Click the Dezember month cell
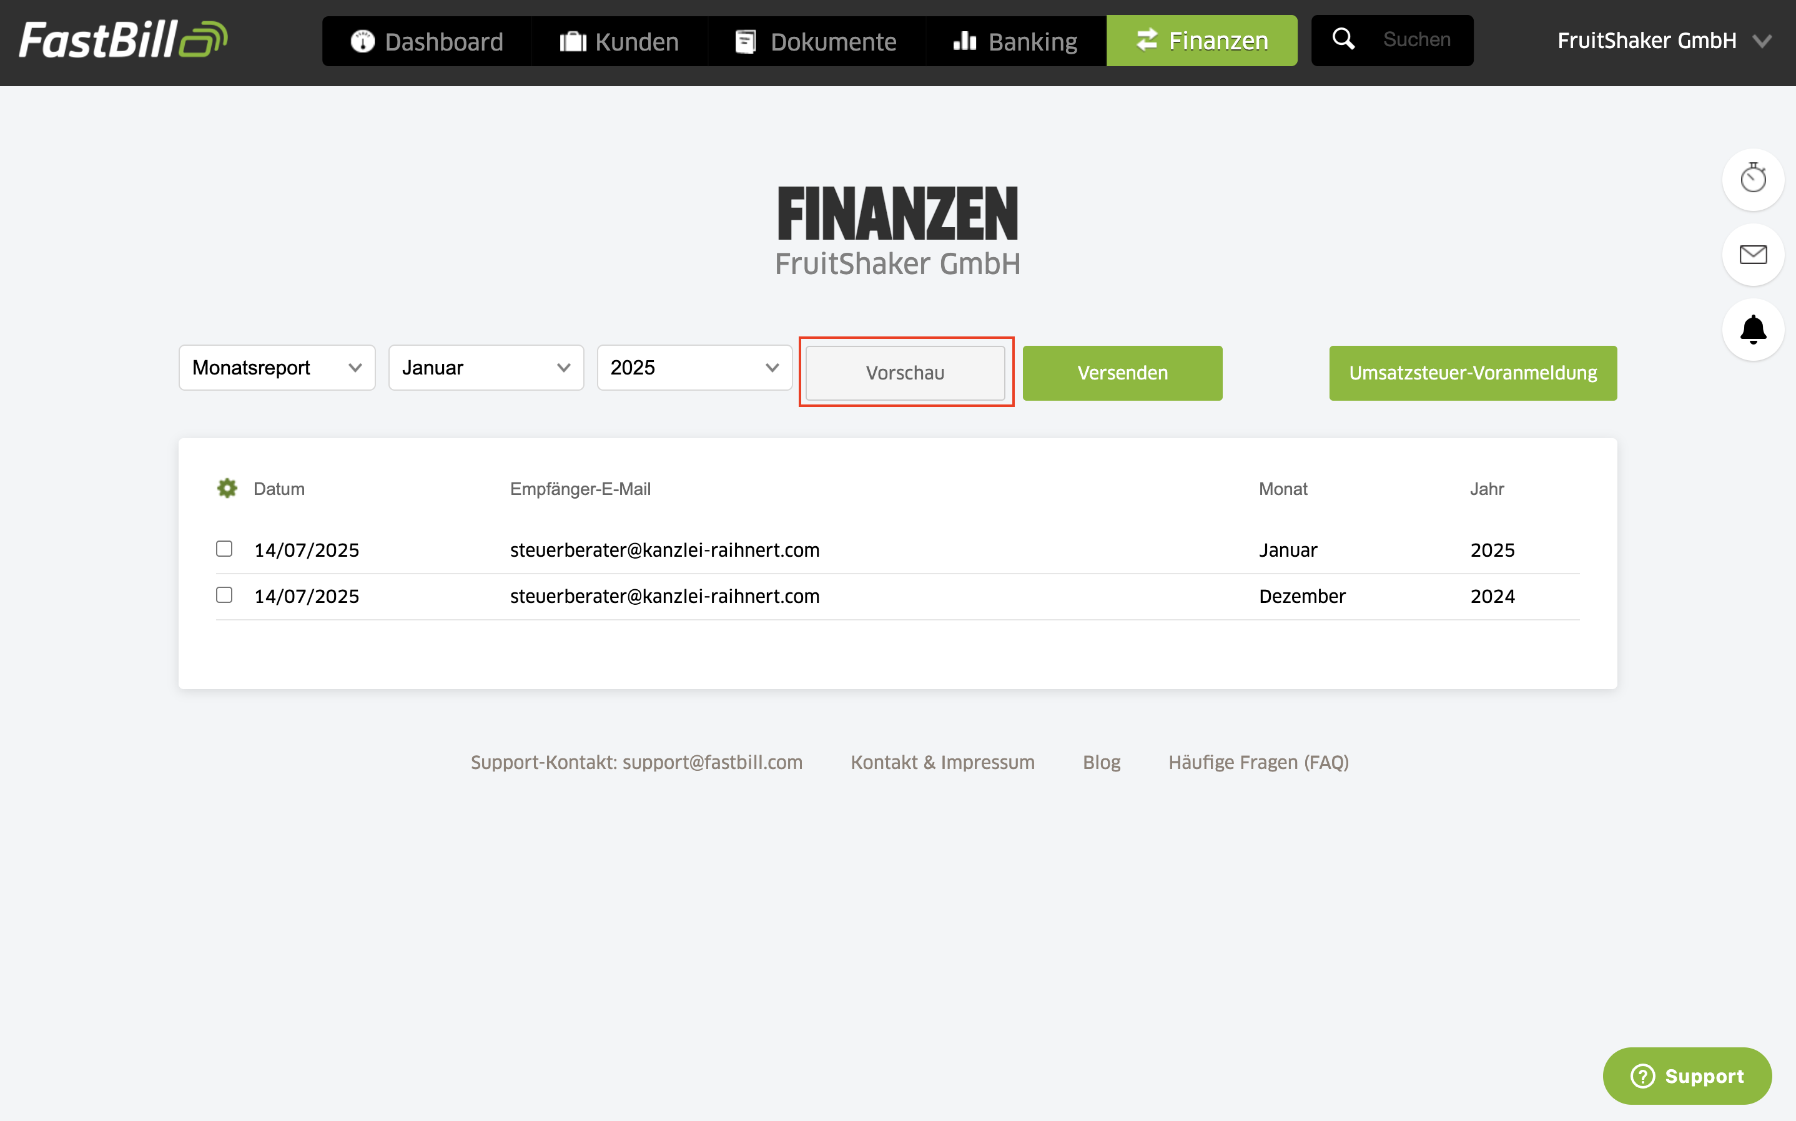 (x=1302, y=596)
